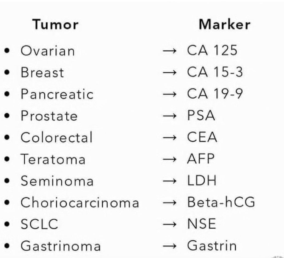Click the Gastrinoma tumor entry

click(x=61, y=246)
